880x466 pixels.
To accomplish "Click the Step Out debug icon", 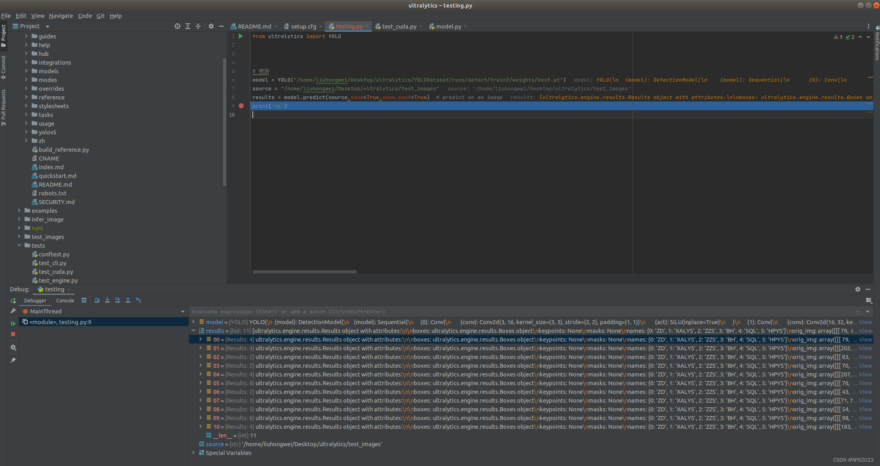I will pos(128,300).
